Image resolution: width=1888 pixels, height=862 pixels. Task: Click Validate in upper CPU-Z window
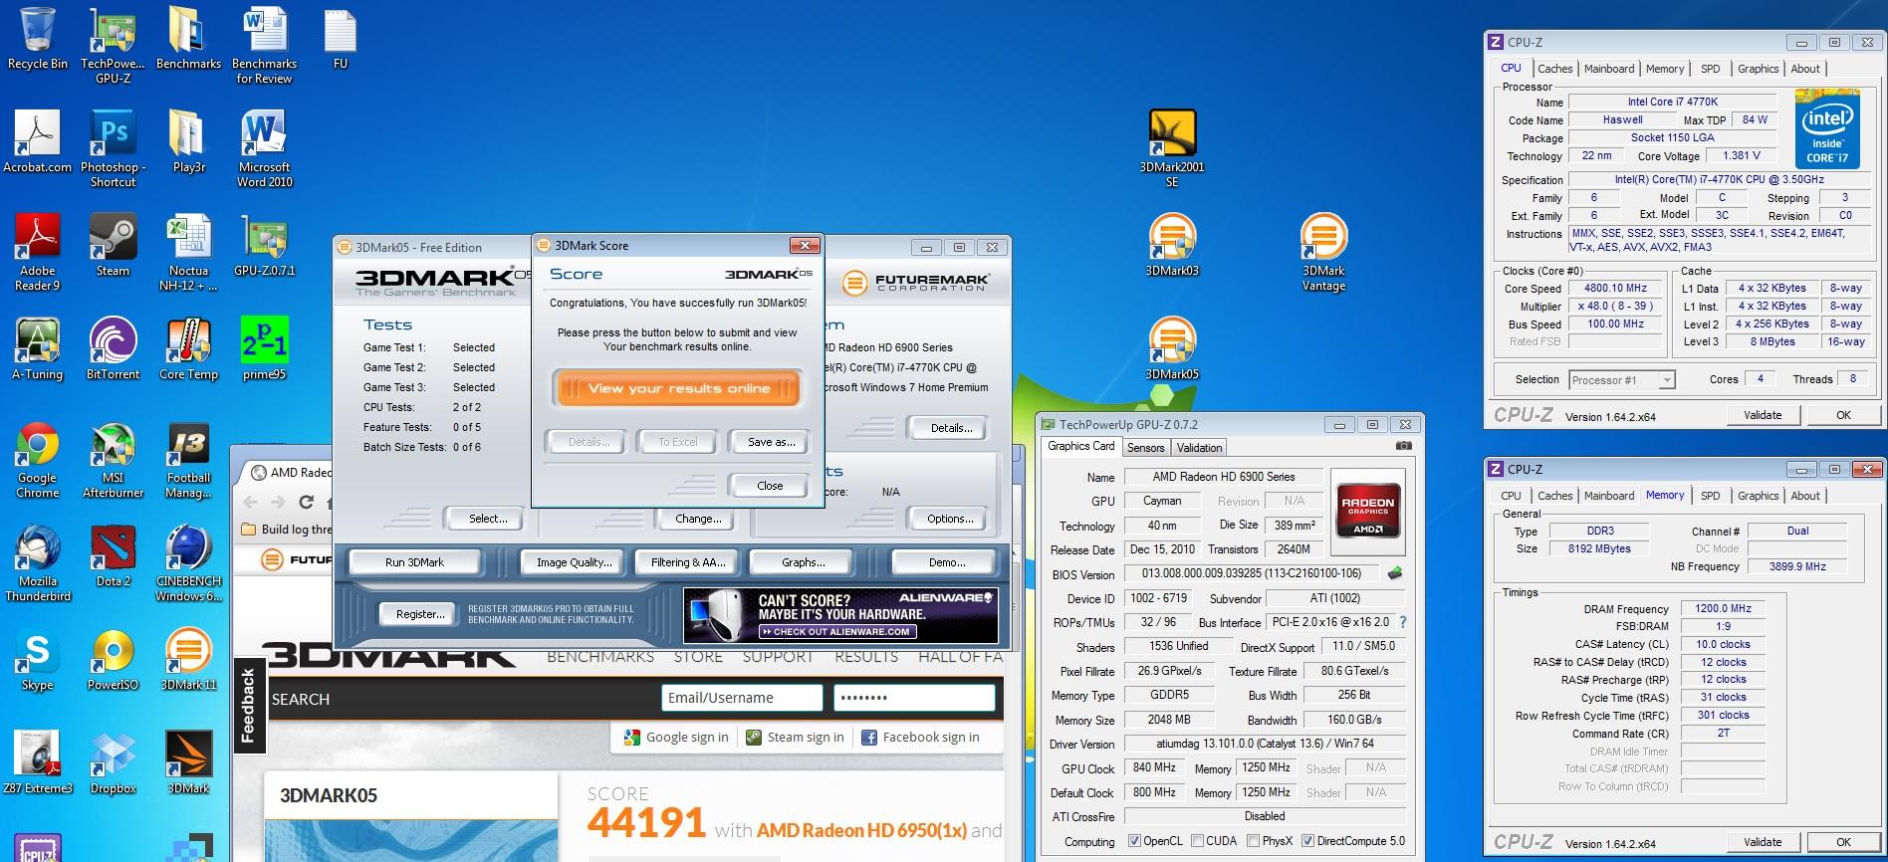pyautogui.click(x=1763, y=415)
